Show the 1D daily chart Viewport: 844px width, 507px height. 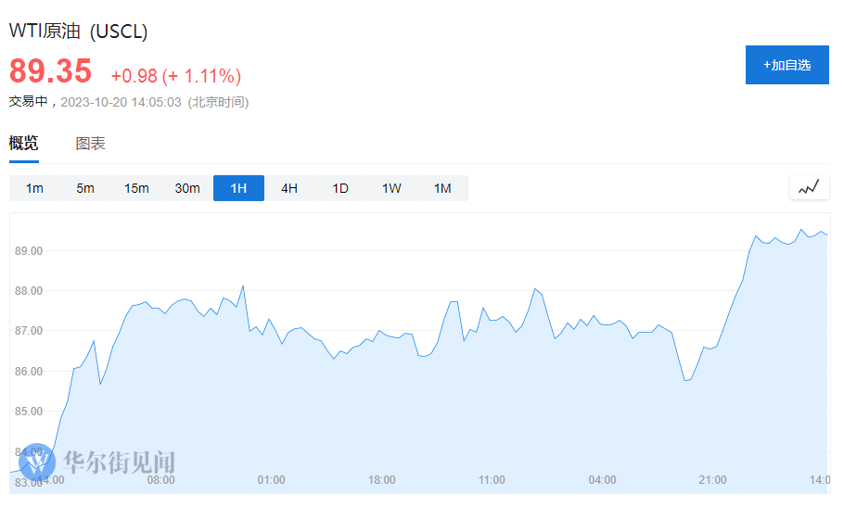click(340, 188)
